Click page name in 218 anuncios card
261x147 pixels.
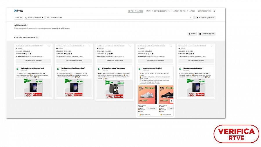(193, 68)
